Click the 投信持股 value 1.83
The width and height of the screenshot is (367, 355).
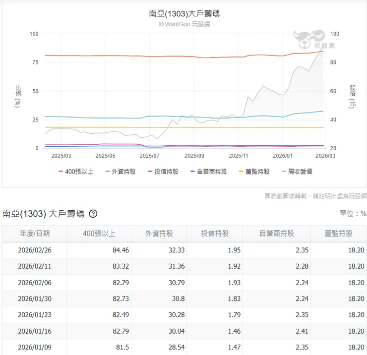[x=234, y=298]
